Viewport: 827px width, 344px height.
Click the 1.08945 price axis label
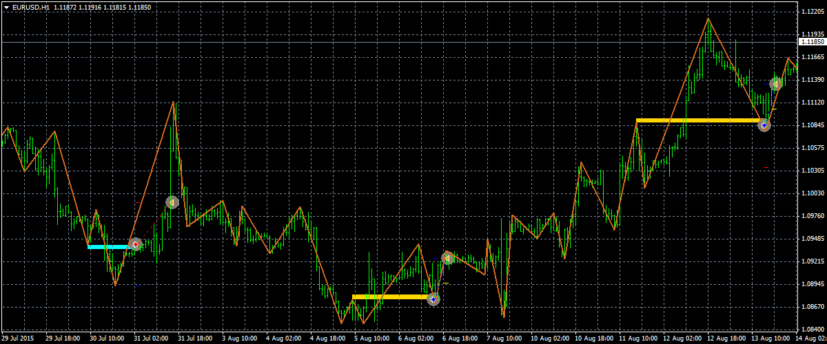(x=813, y=284)
